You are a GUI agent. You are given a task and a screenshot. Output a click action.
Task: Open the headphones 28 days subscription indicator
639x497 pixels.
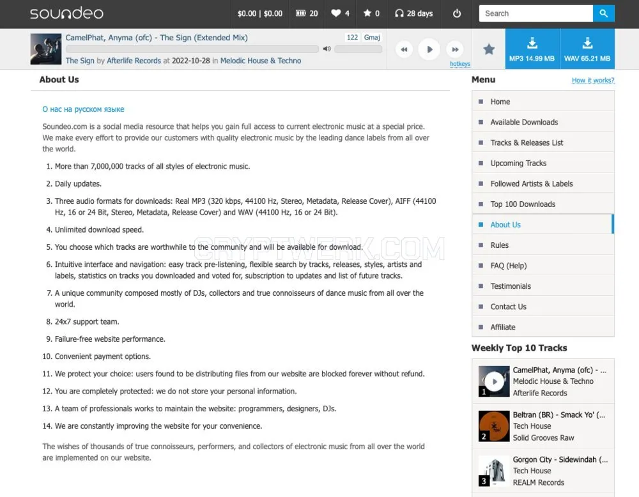point(413,13)
